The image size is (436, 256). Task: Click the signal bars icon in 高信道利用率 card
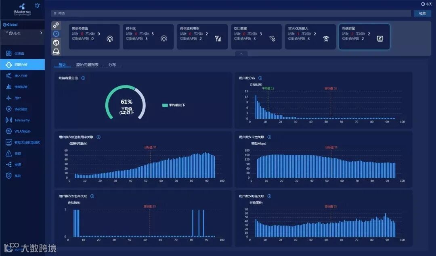218,39
